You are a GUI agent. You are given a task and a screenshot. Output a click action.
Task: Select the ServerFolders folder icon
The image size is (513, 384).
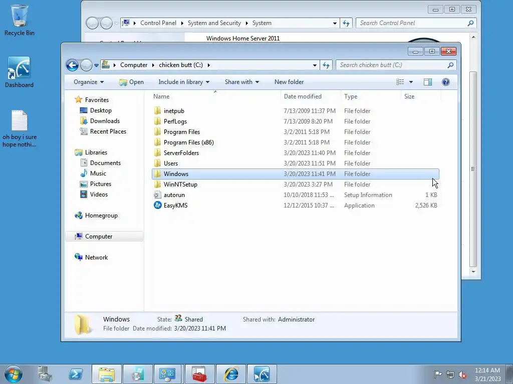(x=157, y=152)
